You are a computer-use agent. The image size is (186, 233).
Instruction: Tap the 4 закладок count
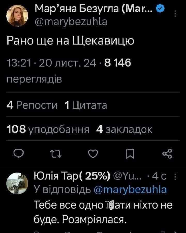coord(124,129)
